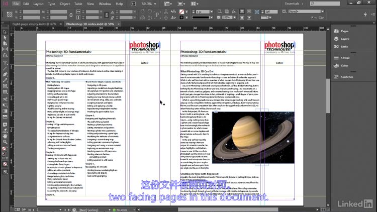Screen dimensions: 377x212
Task: Select the Free Transform tool
Action: pos(5,105)
